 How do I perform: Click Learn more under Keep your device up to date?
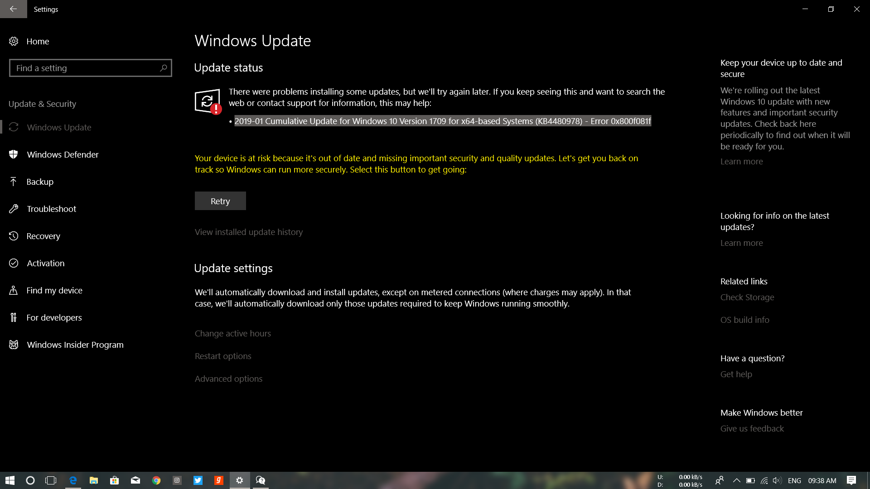point(741,161)
